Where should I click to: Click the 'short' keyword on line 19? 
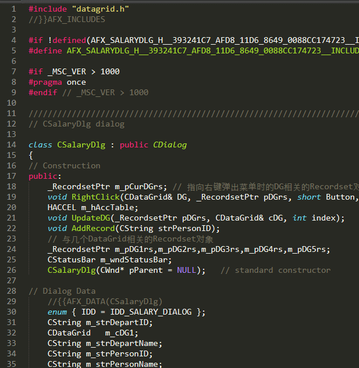click(309, 197)
